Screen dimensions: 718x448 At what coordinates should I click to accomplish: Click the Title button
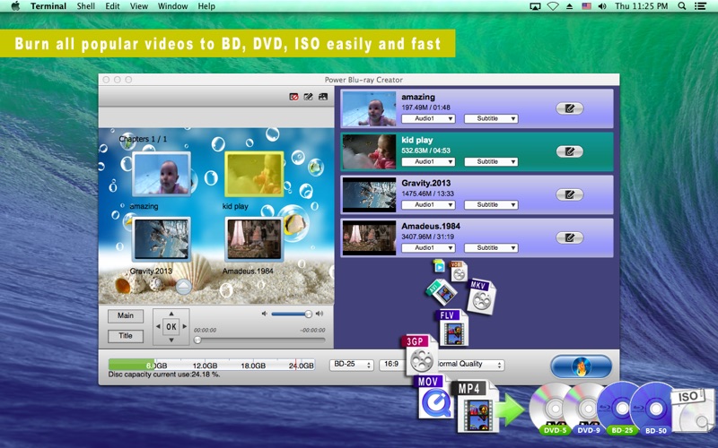click(x=126, y=336)
